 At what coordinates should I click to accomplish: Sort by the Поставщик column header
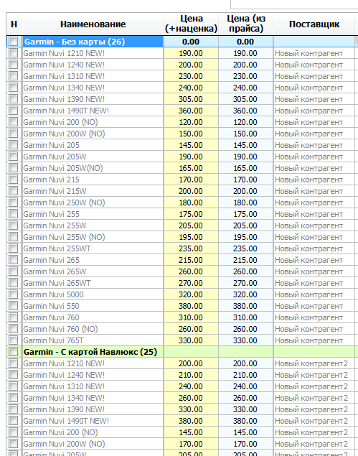click(314, 24)
